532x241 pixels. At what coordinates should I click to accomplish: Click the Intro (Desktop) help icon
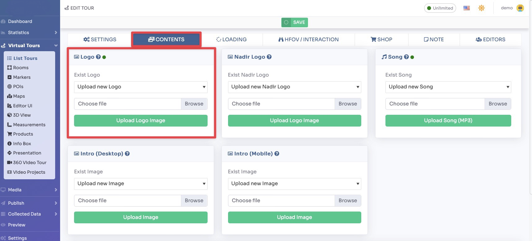click(x=127, y=154)
